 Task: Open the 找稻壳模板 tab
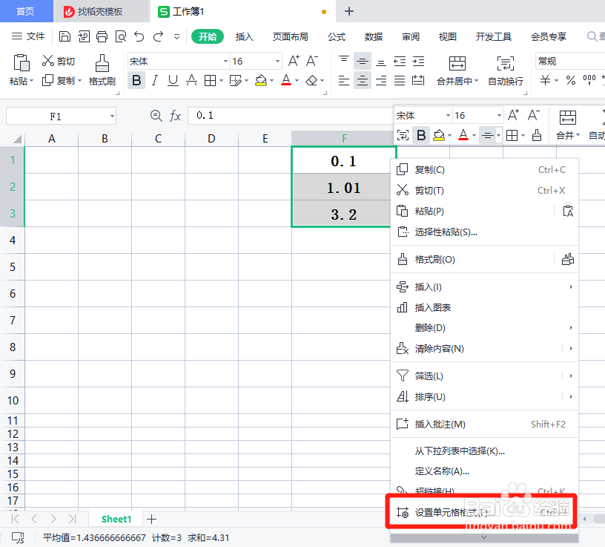click(100, 12)
